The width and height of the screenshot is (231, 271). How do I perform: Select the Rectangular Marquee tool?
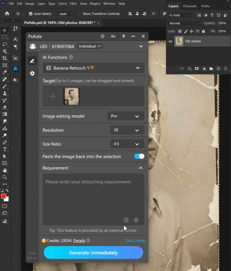tap(5, 38)
